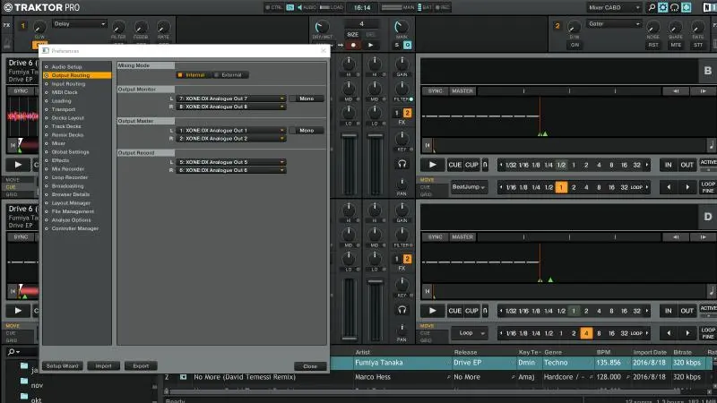
Task: Go to Controller Manager preferences section
Action: (75, 228)
